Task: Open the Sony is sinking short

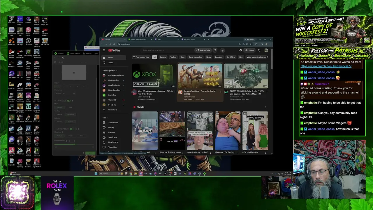Action: click(200, 131)
